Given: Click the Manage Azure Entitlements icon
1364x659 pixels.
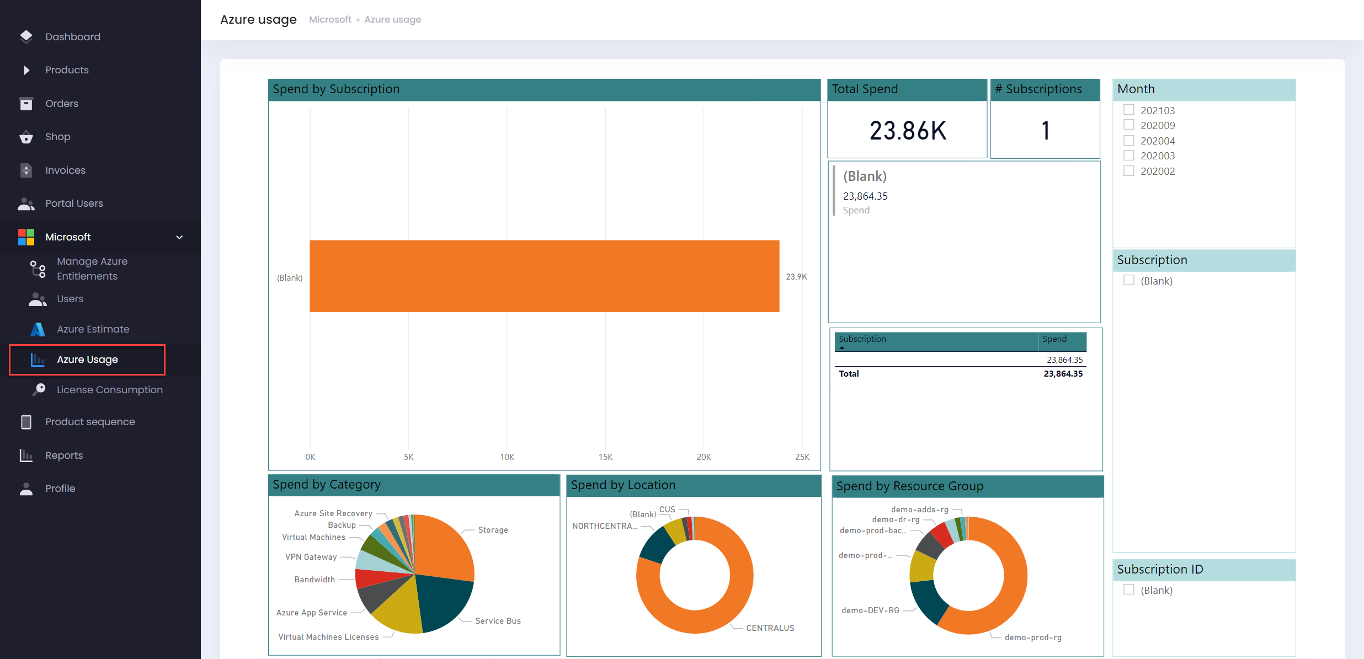Looking at the screenshot, I should coord(38,269).
